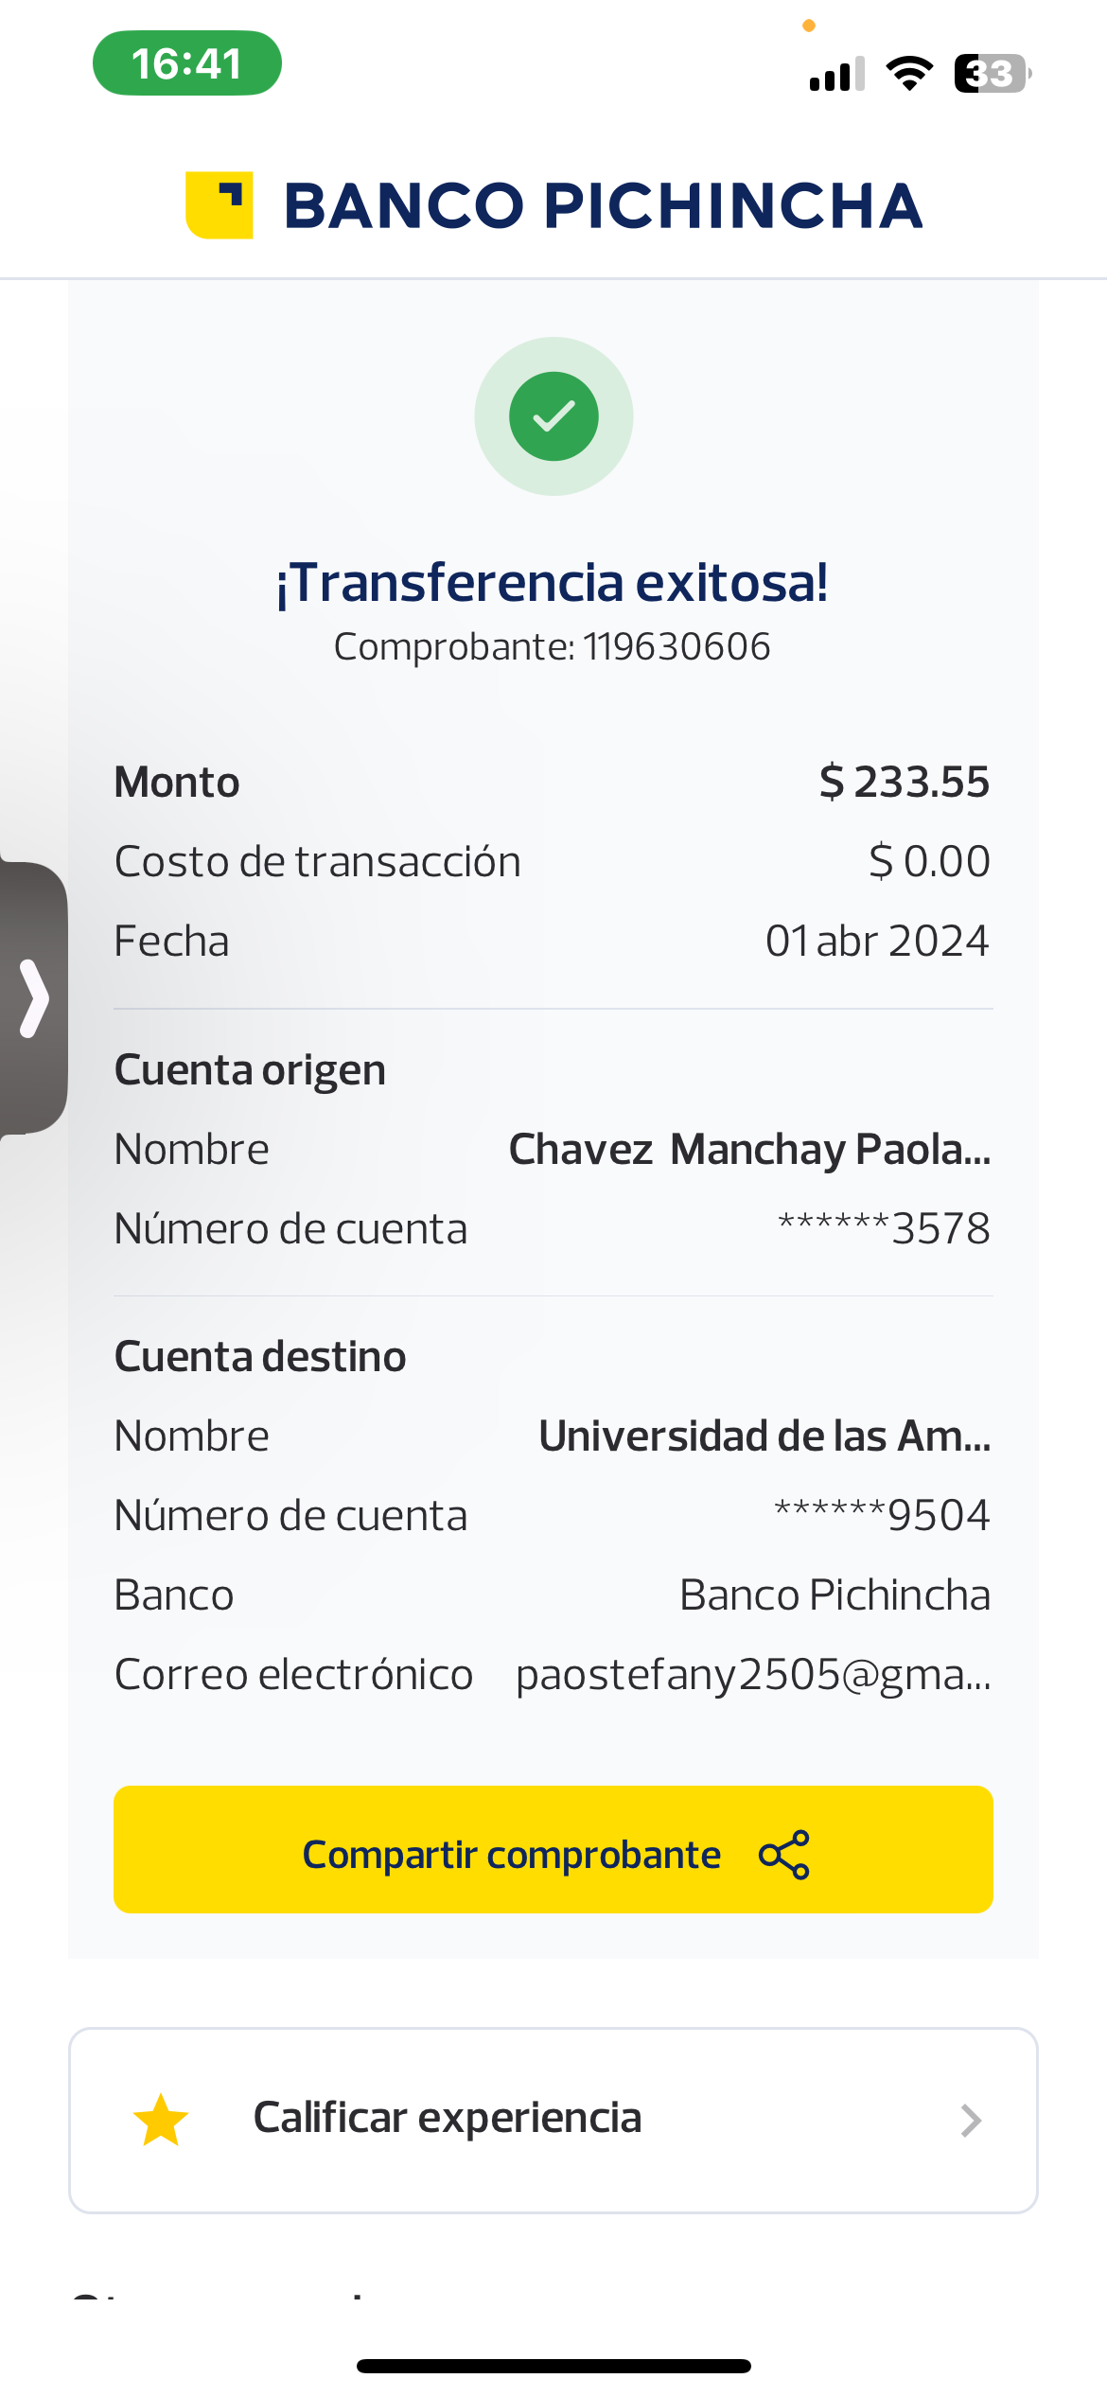Tap the cellular signal bars icon
The image size is (1107, 2396).
coord(836,74)
